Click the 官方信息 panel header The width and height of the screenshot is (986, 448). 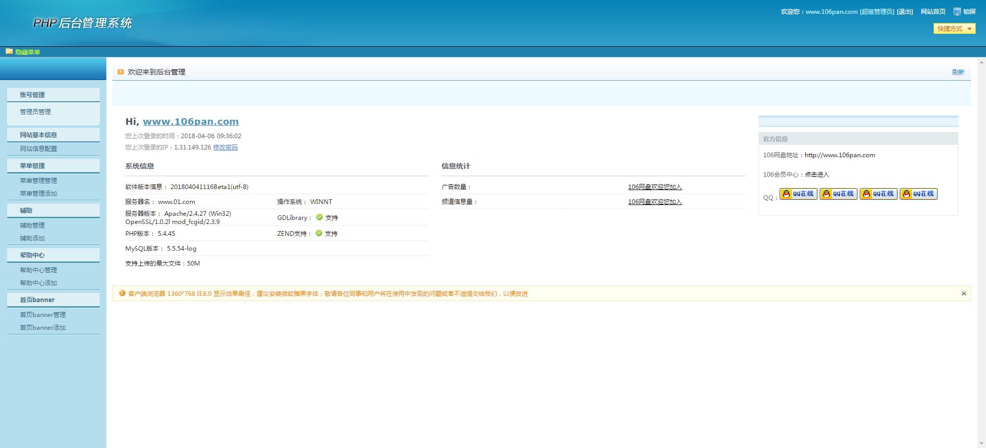tap(858, 139)
